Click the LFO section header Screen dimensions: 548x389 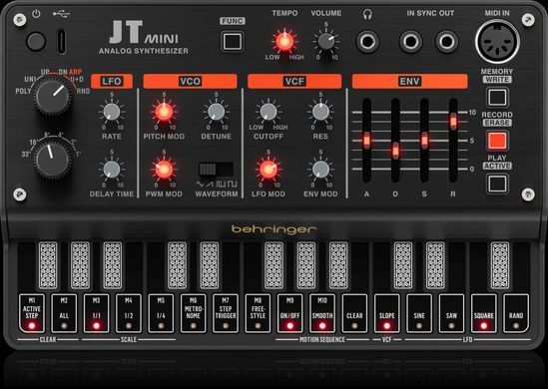point(112,81)
